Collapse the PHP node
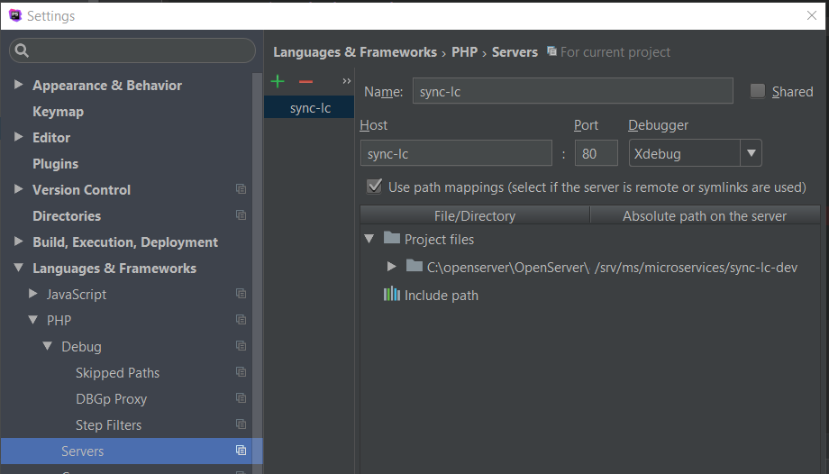This screenshot has width=829, height=474. click(32, 320)
